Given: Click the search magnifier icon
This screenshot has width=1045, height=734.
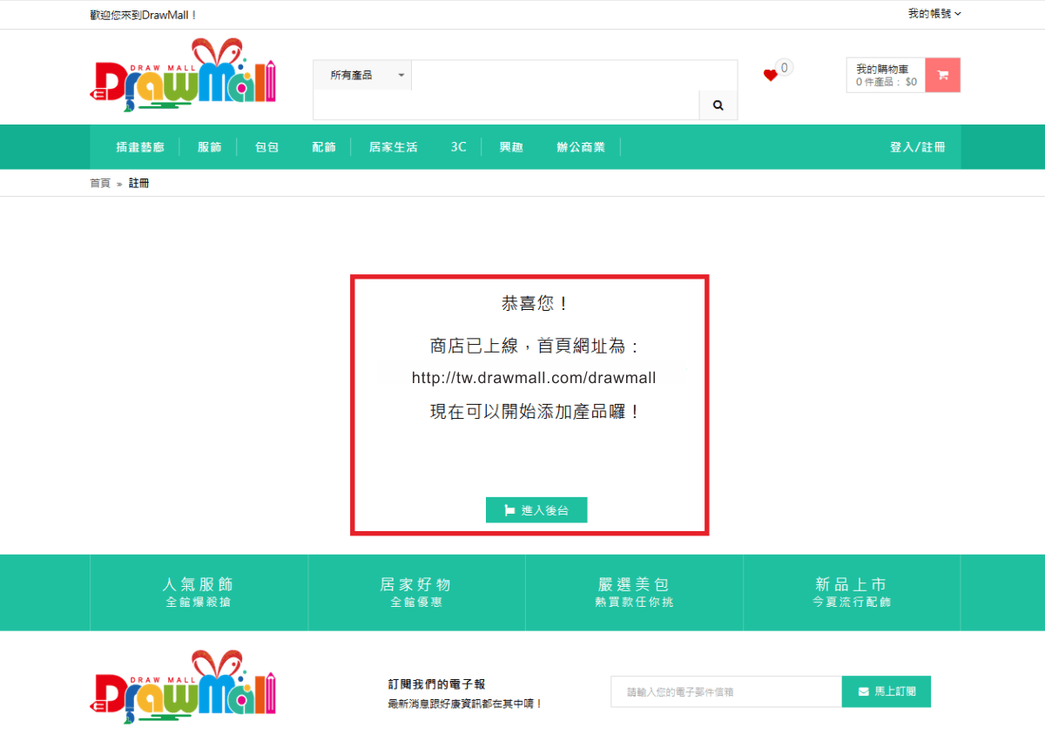Looking at the screenshot, I should (718, 104).
